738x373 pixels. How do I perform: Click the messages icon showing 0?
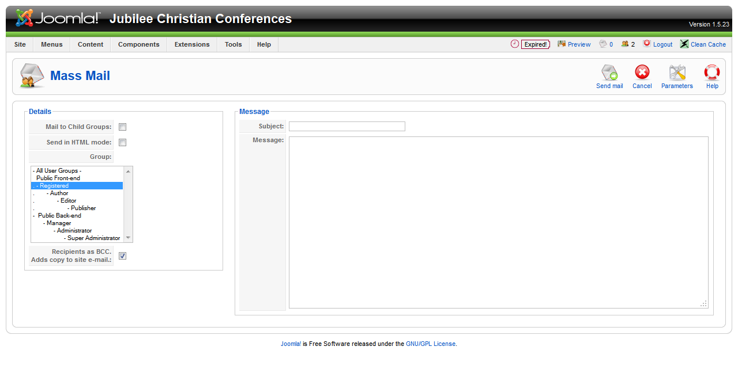tap(603, 44)
